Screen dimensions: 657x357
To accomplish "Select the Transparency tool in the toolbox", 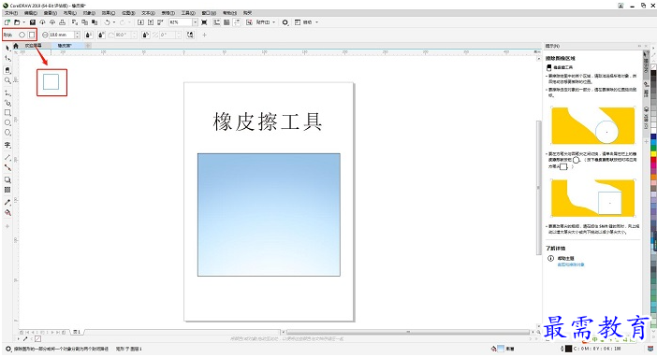I will (7, 190).
